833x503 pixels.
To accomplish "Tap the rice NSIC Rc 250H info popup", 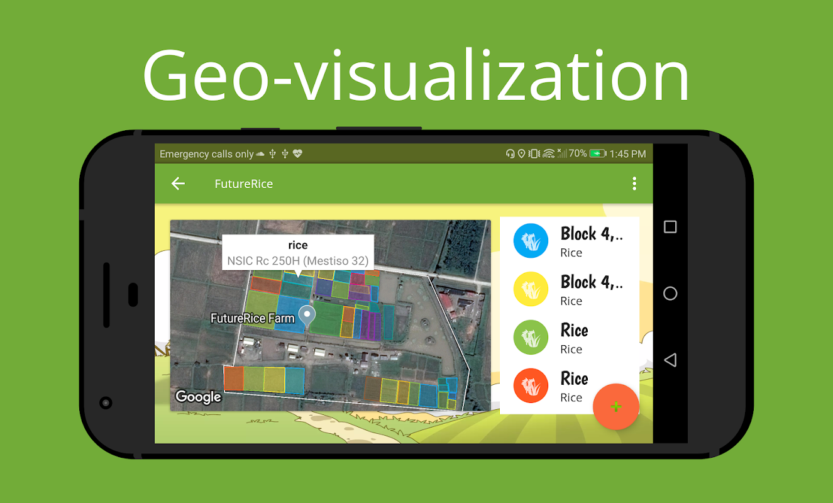I will pyautogui.click(x=298, y=253).
